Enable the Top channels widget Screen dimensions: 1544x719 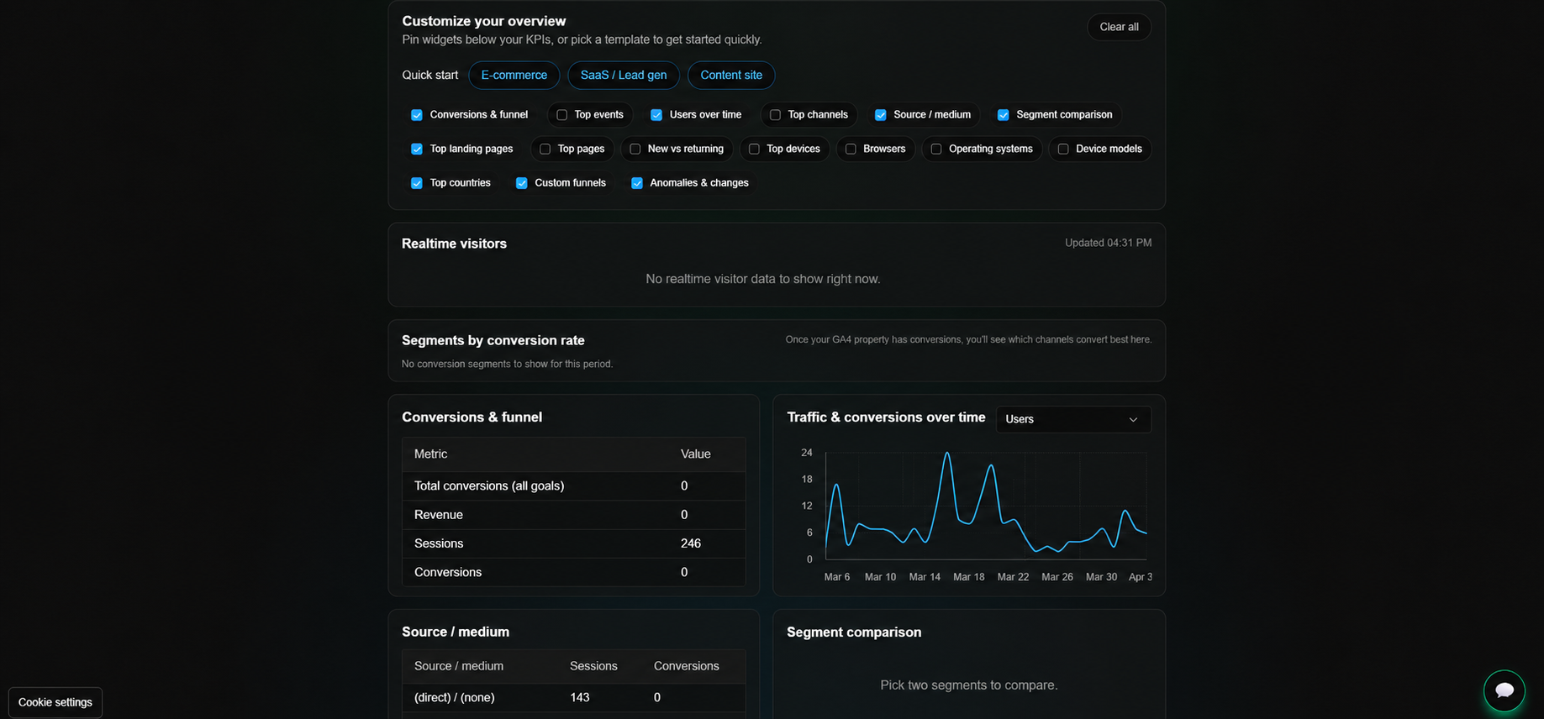[x=775, y=115]
